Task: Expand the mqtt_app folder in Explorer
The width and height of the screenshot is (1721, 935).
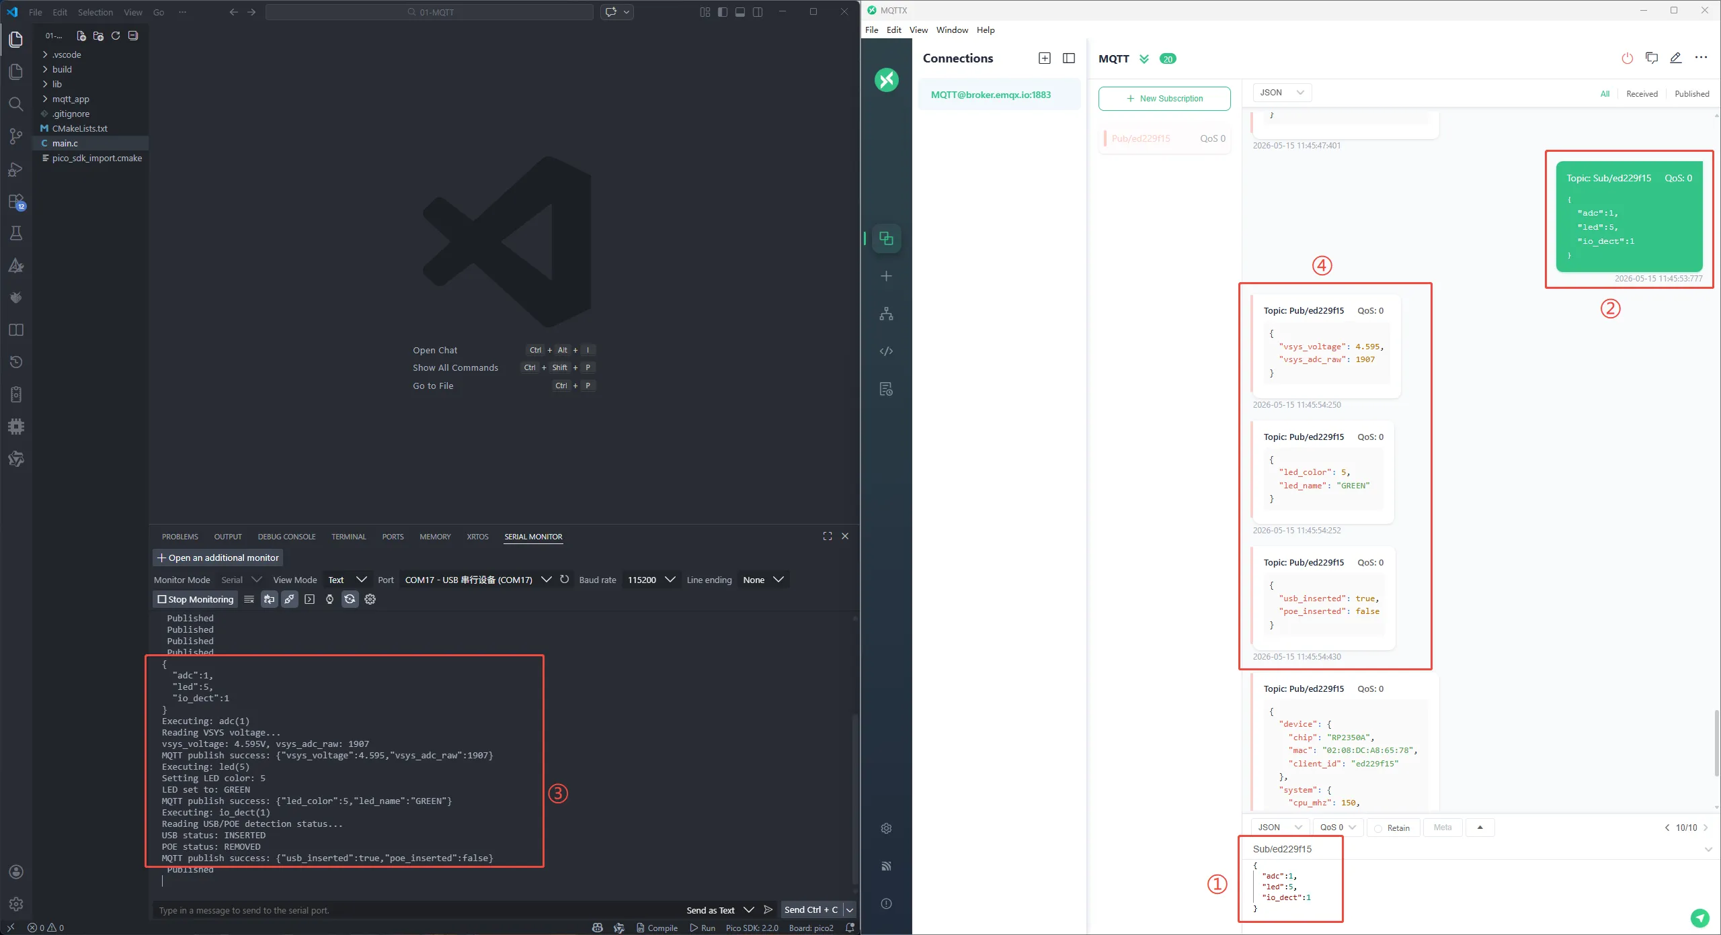Action: 71,99
